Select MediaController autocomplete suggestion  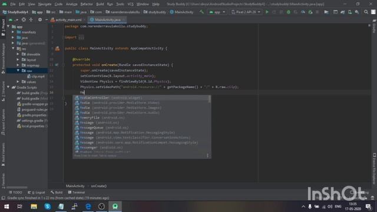141,98
